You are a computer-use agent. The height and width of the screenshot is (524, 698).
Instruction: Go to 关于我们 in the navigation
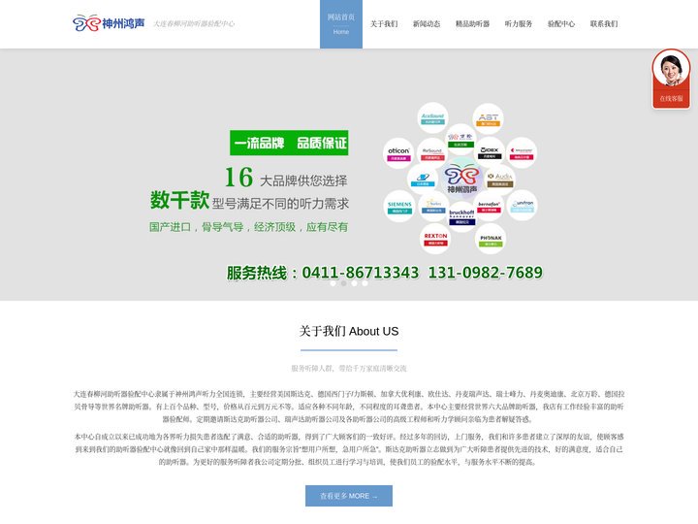pos(384,24)
